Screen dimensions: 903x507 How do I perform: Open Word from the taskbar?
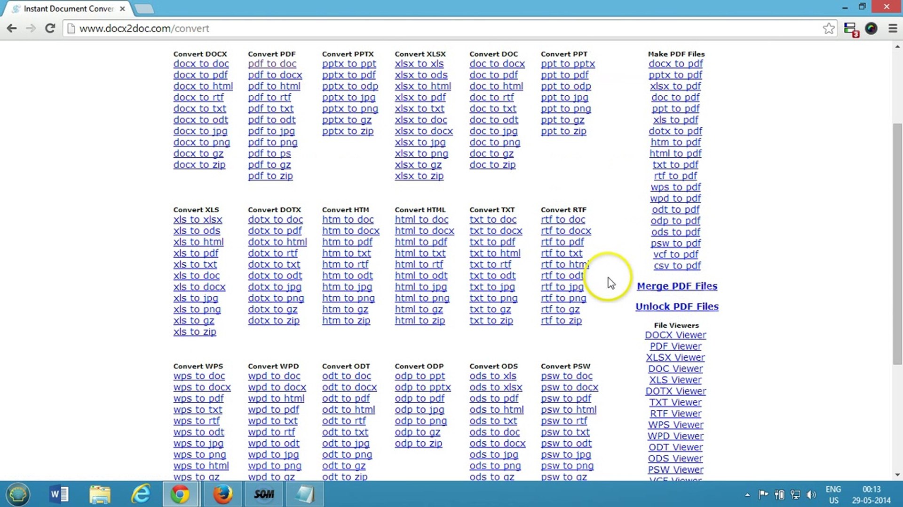tap(59, 494)
